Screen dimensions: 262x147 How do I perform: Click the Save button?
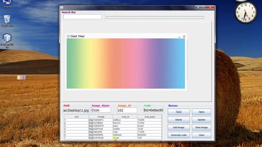(x=178, y=112)
